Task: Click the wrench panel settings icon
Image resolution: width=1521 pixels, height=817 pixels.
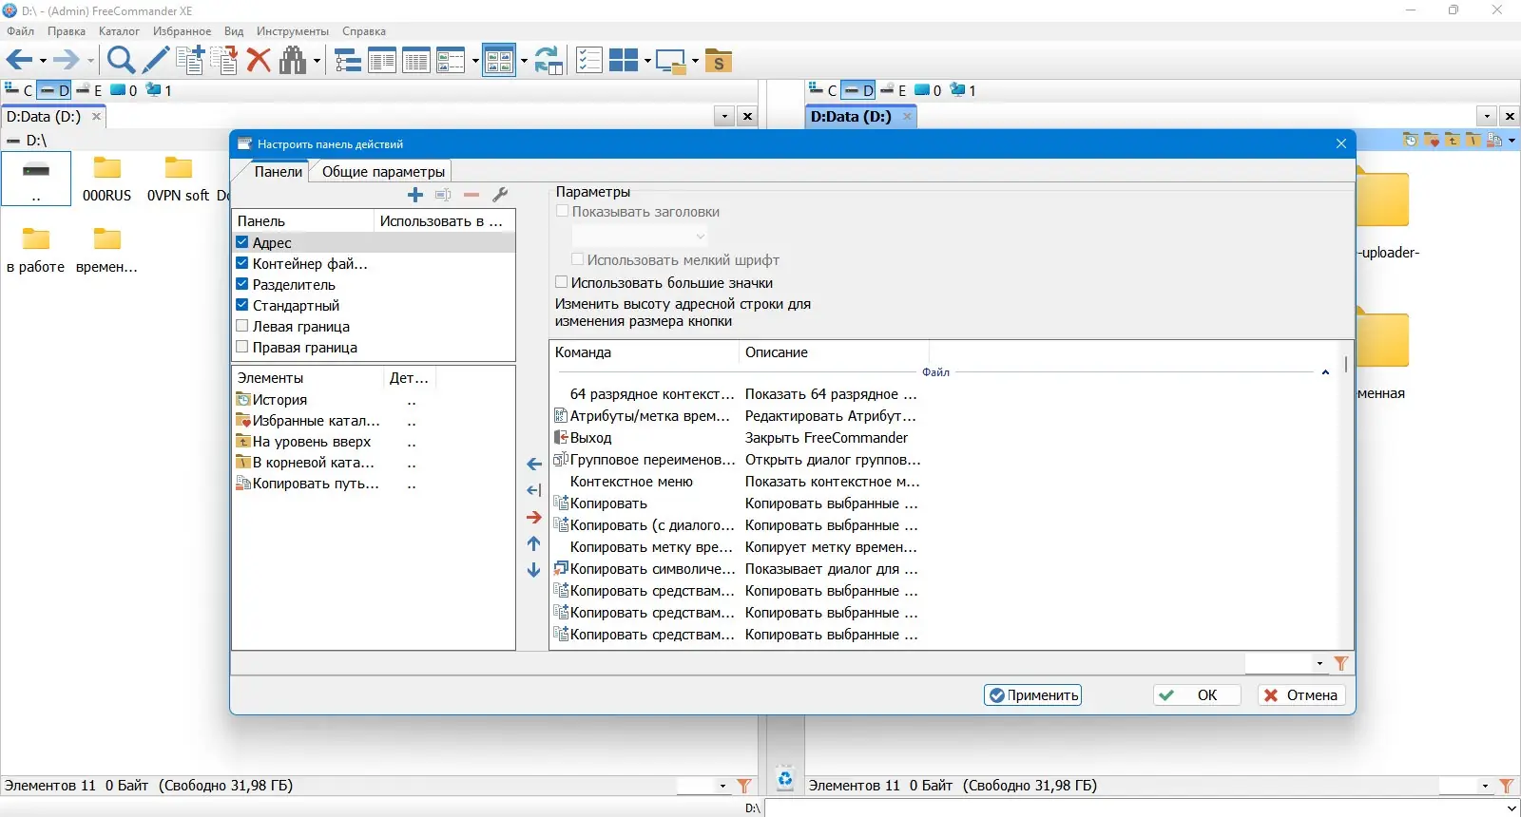Action: click(500, 195)
